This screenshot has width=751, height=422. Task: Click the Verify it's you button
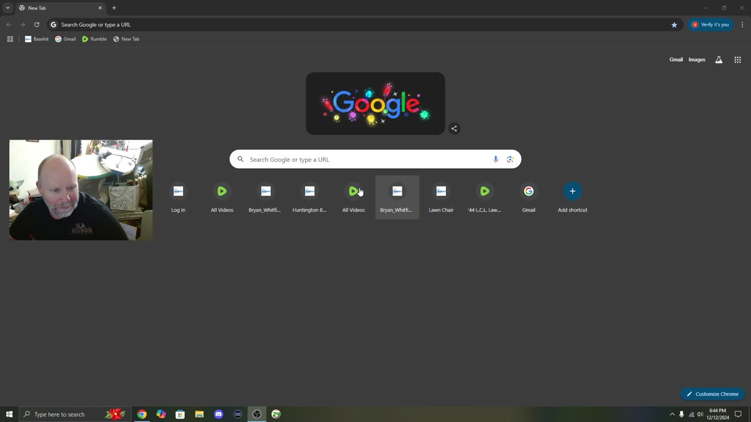(x=711, y=25)
